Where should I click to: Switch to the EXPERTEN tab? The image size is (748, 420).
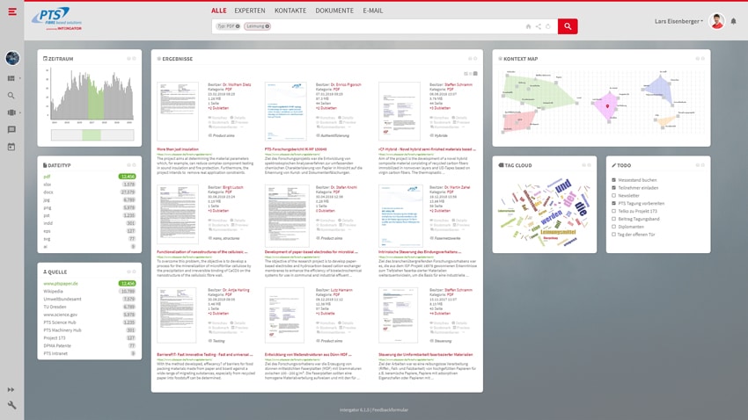coord(250,11)
